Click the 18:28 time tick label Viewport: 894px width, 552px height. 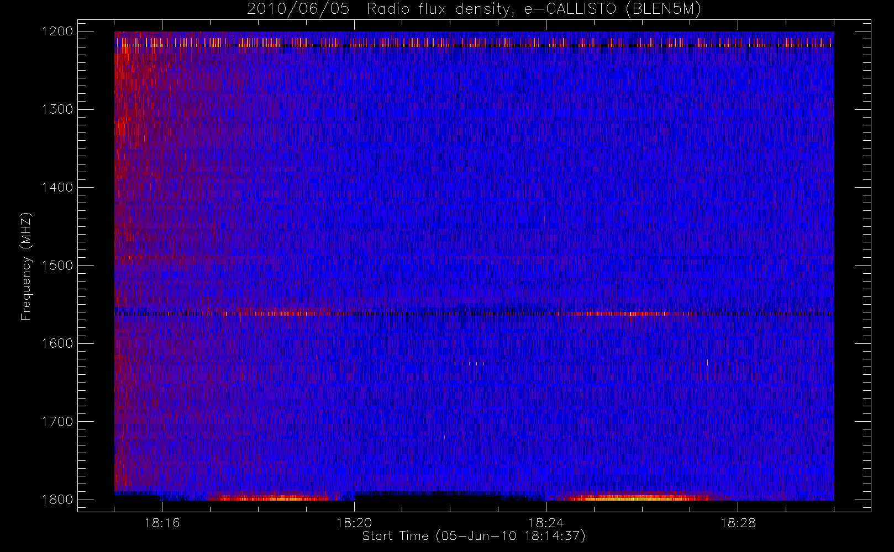pyautogui.click(x=738, y=523)
